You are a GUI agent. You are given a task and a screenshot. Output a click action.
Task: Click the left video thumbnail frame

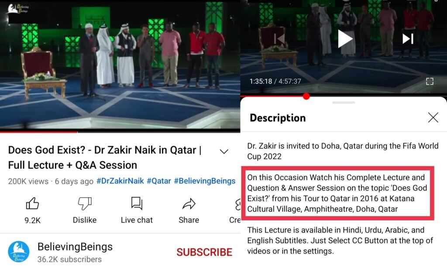pyautogui.click(x=120, y=65)
